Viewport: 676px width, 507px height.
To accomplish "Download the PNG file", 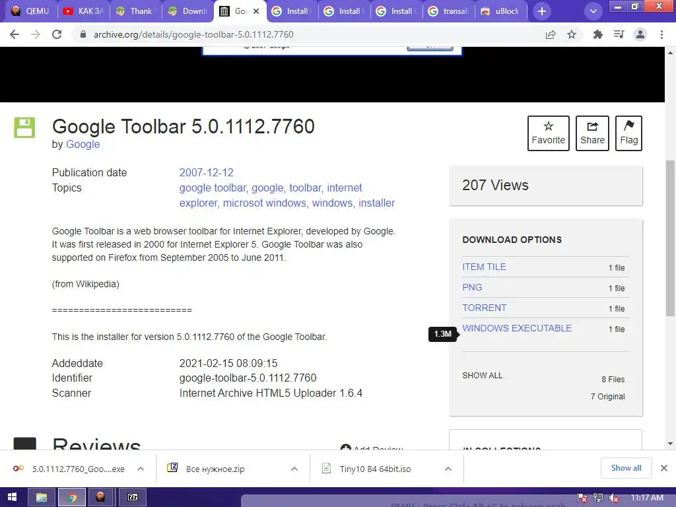I will point(472,287).
